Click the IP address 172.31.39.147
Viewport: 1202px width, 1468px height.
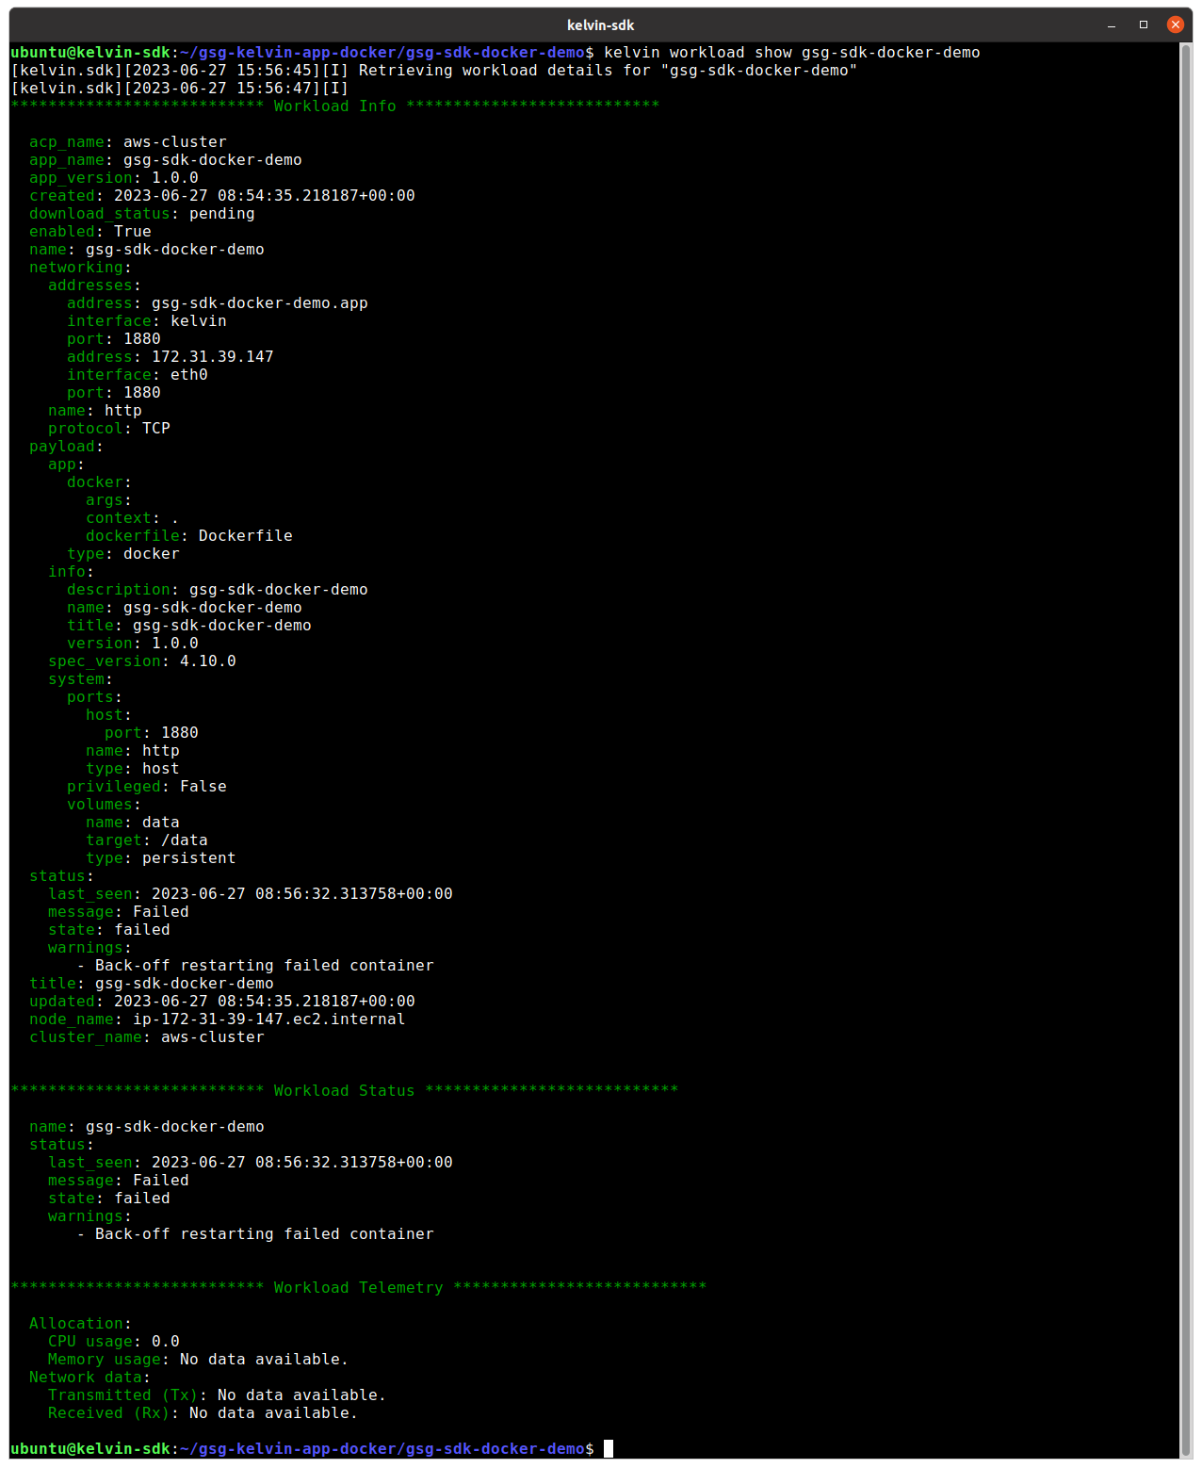[213, 357]
